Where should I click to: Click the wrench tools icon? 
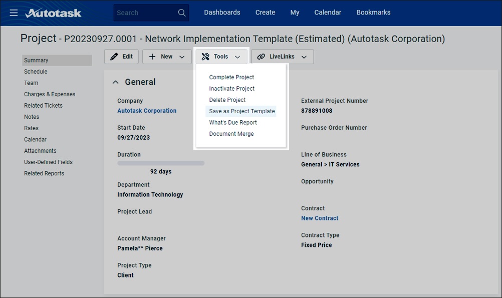205,57
